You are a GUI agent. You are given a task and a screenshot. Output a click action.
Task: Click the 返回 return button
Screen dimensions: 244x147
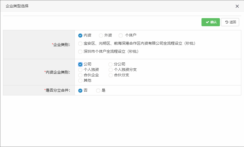(x=230, y=22)
